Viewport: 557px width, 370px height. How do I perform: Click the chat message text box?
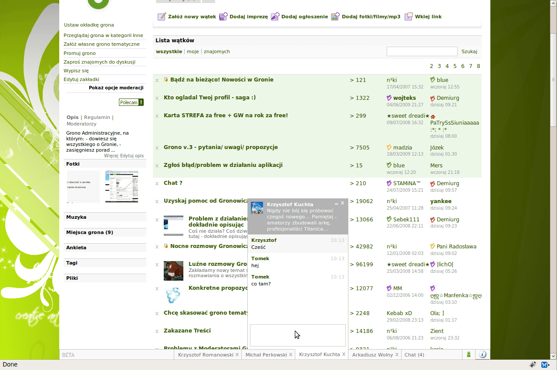pyautogui.click(x=297, y=335)
